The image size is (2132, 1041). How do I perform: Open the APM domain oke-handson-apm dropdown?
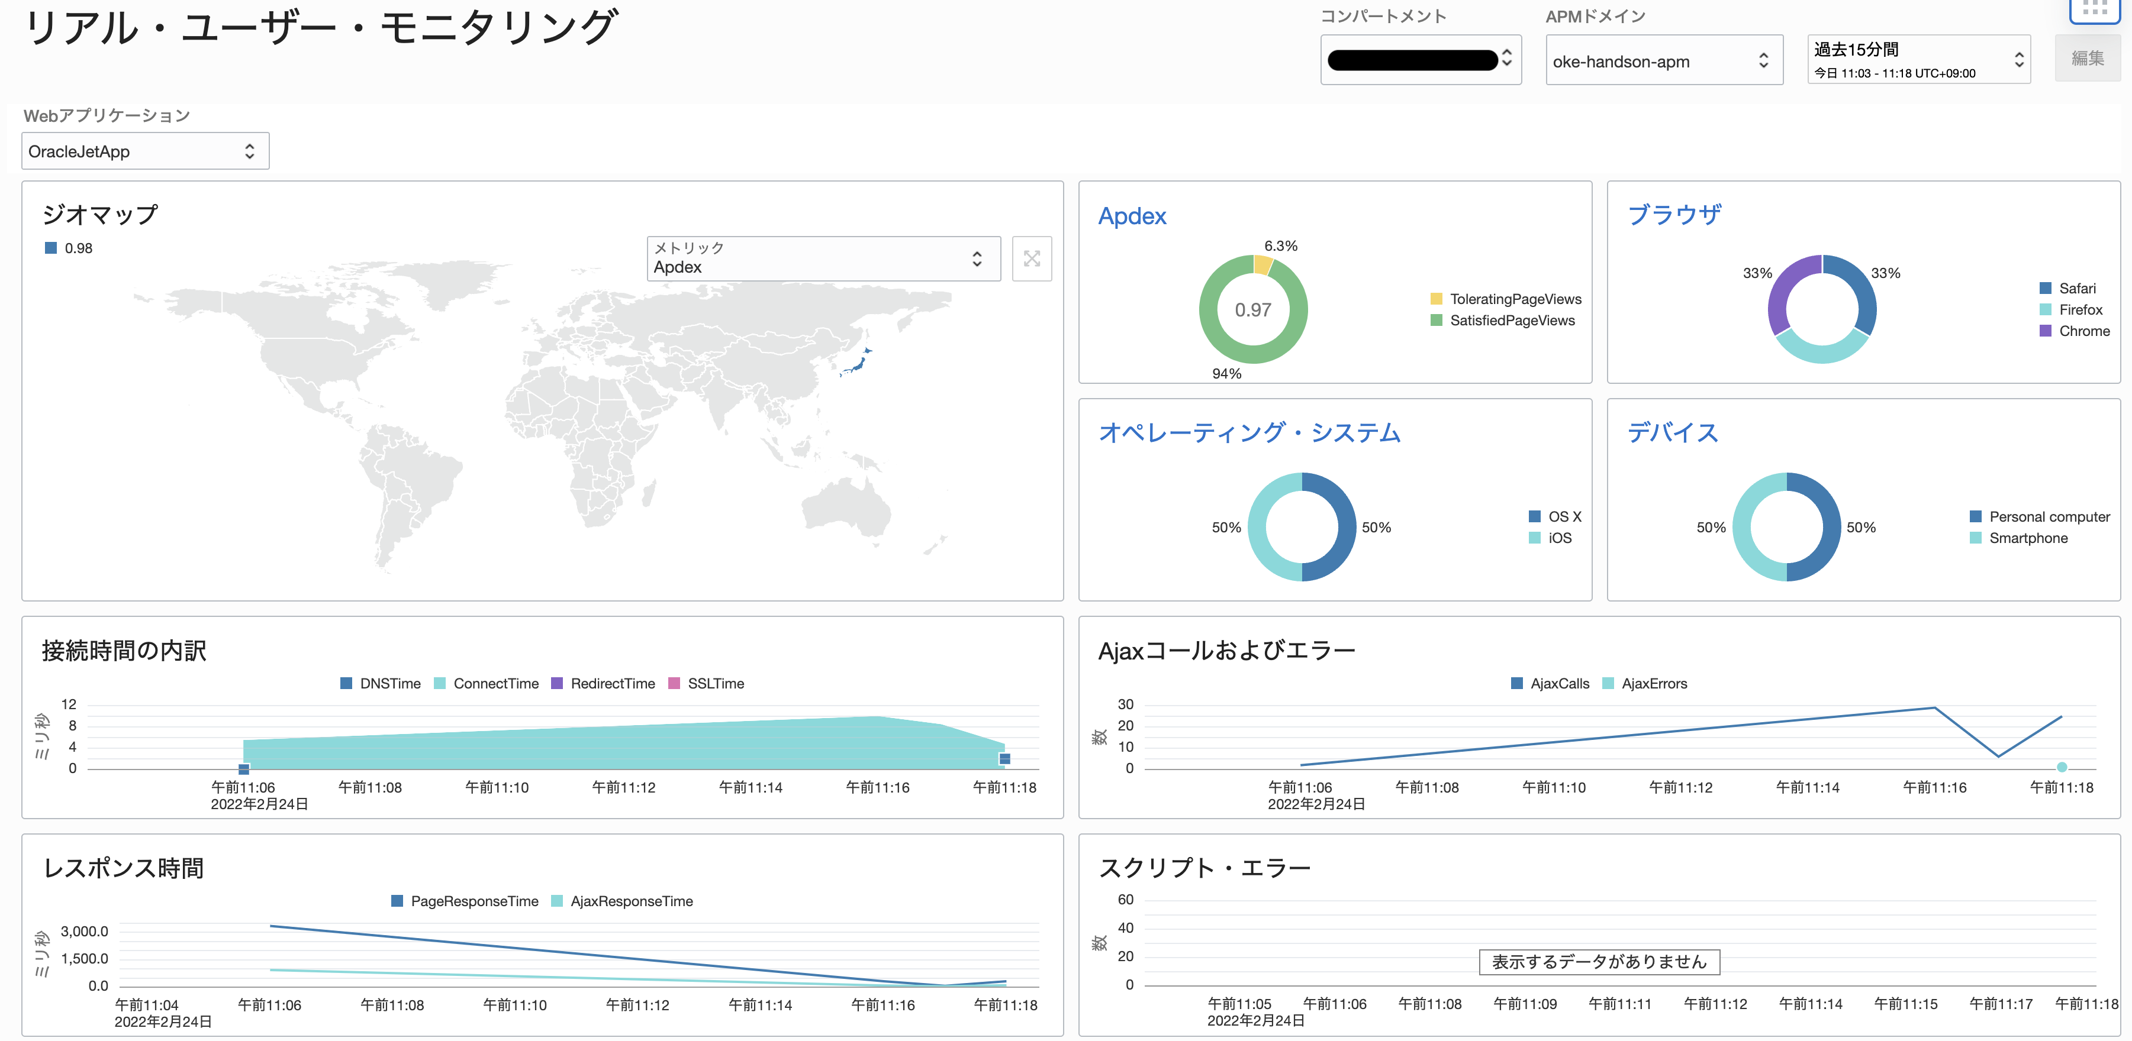tap(1663, 60)
